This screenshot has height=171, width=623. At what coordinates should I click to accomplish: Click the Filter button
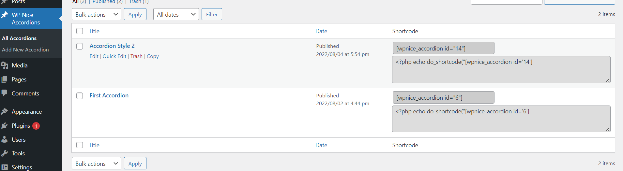pyautogui.click(x=212, y=14)
